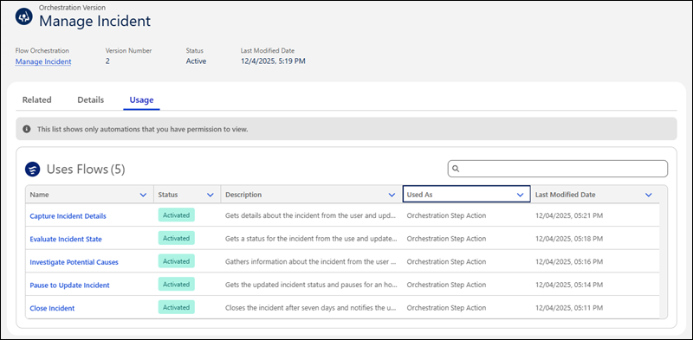Screen dimensions: 693x340
Task: Open the Capture Incident Details flow
Action: tap(68, 216)
